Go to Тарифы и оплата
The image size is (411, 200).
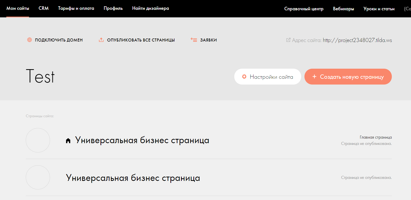(x=76, y=8)
